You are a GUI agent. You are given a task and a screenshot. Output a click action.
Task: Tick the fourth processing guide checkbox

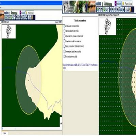click(64, 41)
